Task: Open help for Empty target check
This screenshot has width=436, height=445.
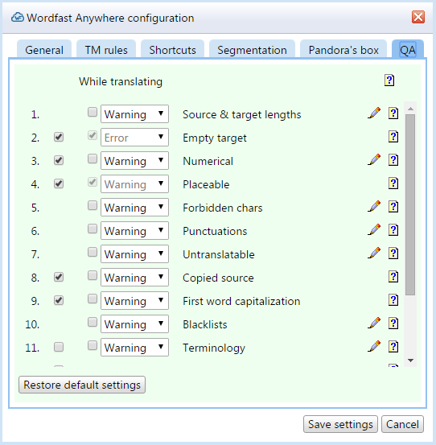Action: (x=393, y=137)
